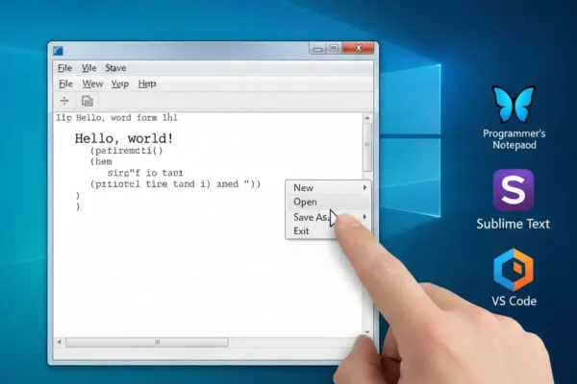Choose New in the context menu
Image resolution: width=577 pixels, height=384 pixels.
[328, 188]
